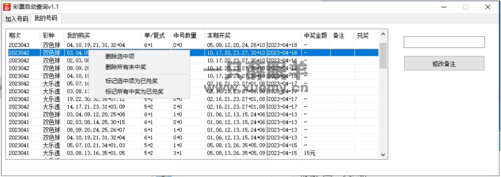Select purchase 05, 07, 10, 21, 34+01, 03
This screenshot has height=177, width=501.
(96, 145)
